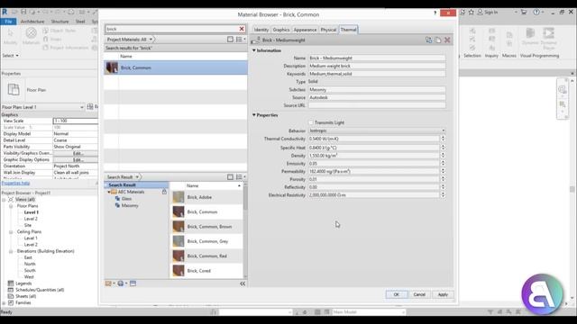Collapse the AEC Materials tree node
The height and width of the screenshot is (324, 577).
coord(109,192)
